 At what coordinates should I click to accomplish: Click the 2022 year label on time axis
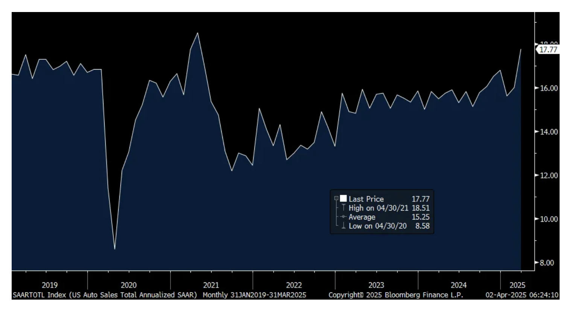click(x=294, y=285)
